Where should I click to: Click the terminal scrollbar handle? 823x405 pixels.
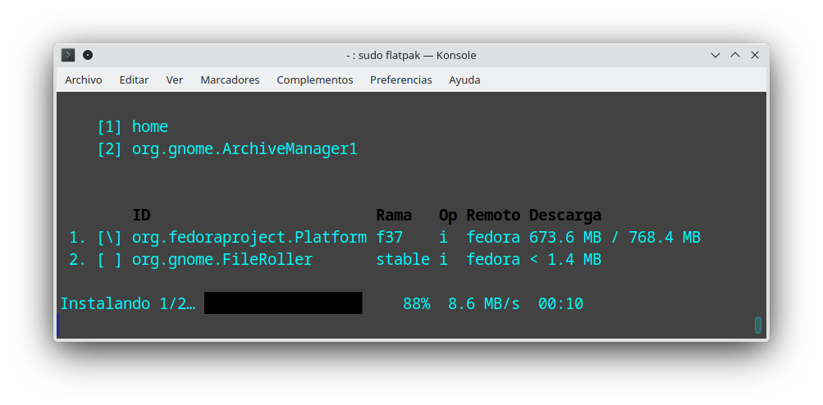click(758, 325)
